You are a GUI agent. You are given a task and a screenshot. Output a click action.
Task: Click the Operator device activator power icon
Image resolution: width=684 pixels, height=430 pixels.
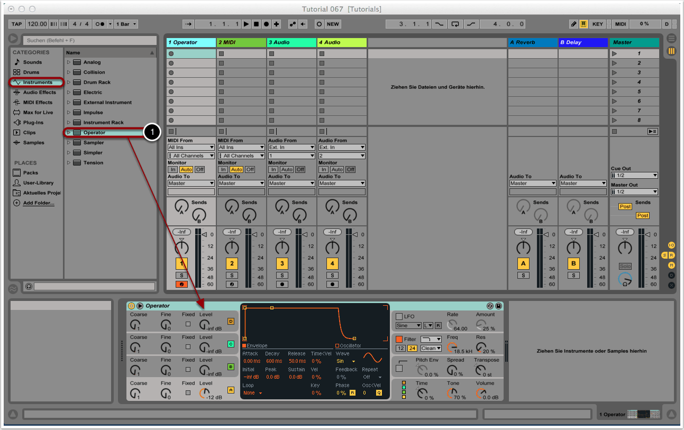click(131, 306)
